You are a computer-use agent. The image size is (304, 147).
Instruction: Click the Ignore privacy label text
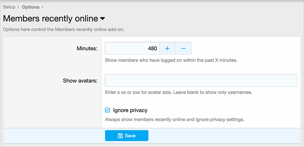130,110
